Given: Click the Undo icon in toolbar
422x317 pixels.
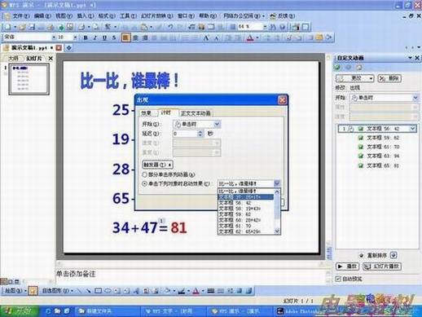Looking at the screenshot, I should pyautogui.click(x=170, y=27).
